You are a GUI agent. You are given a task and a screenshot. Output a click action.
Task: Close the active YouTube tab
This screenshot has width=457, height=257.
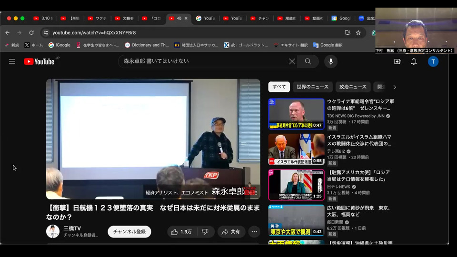point(186,19)
